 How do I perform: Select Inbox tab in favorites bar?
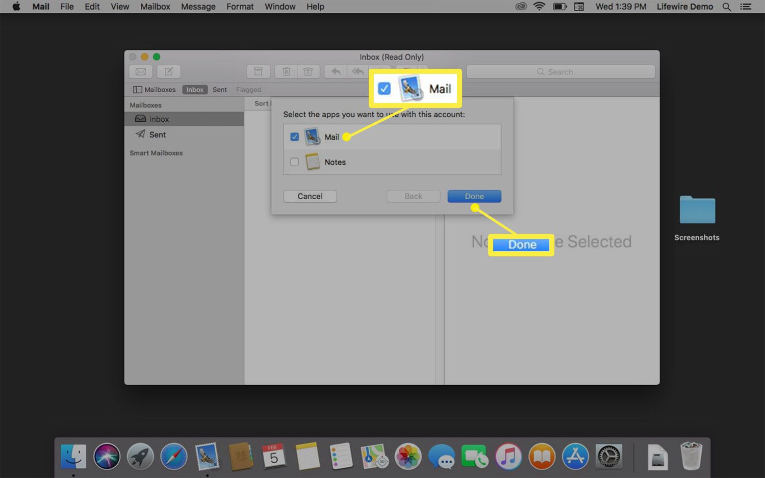(195, 90)
